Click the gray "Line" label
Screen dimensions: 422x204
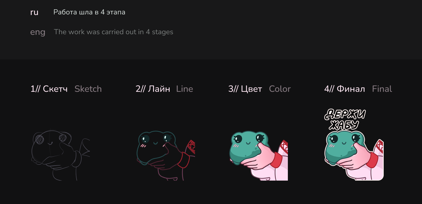184,89
